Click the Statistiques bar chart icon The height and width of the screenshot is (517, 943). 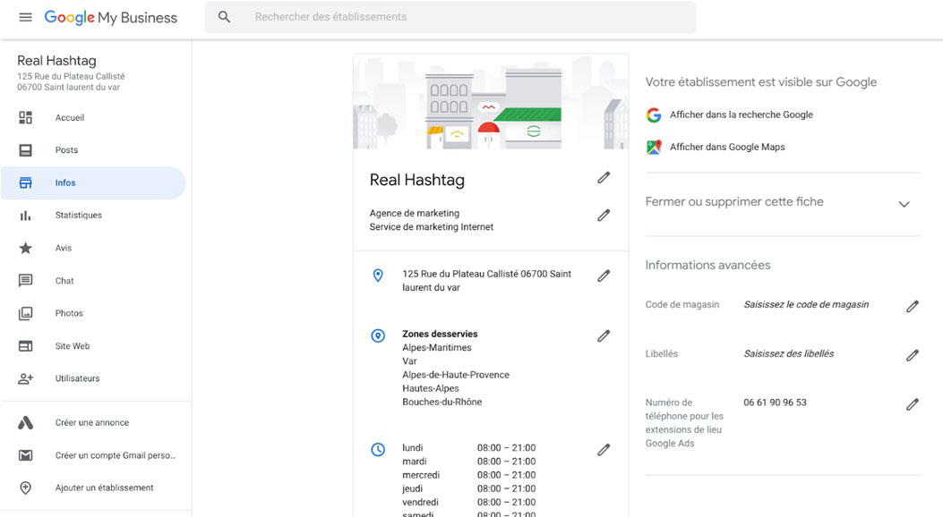coord(25,216)
